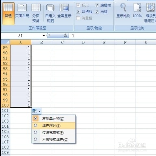Click cell A89 containing 1
156x156 pixels.
click(20, 47)
